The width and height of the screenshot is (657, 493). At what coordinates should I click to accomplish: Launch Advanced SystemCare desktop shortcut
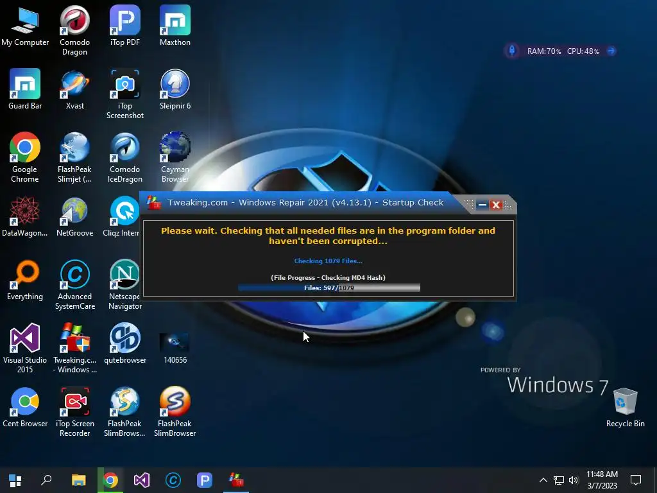pos(74,285)
